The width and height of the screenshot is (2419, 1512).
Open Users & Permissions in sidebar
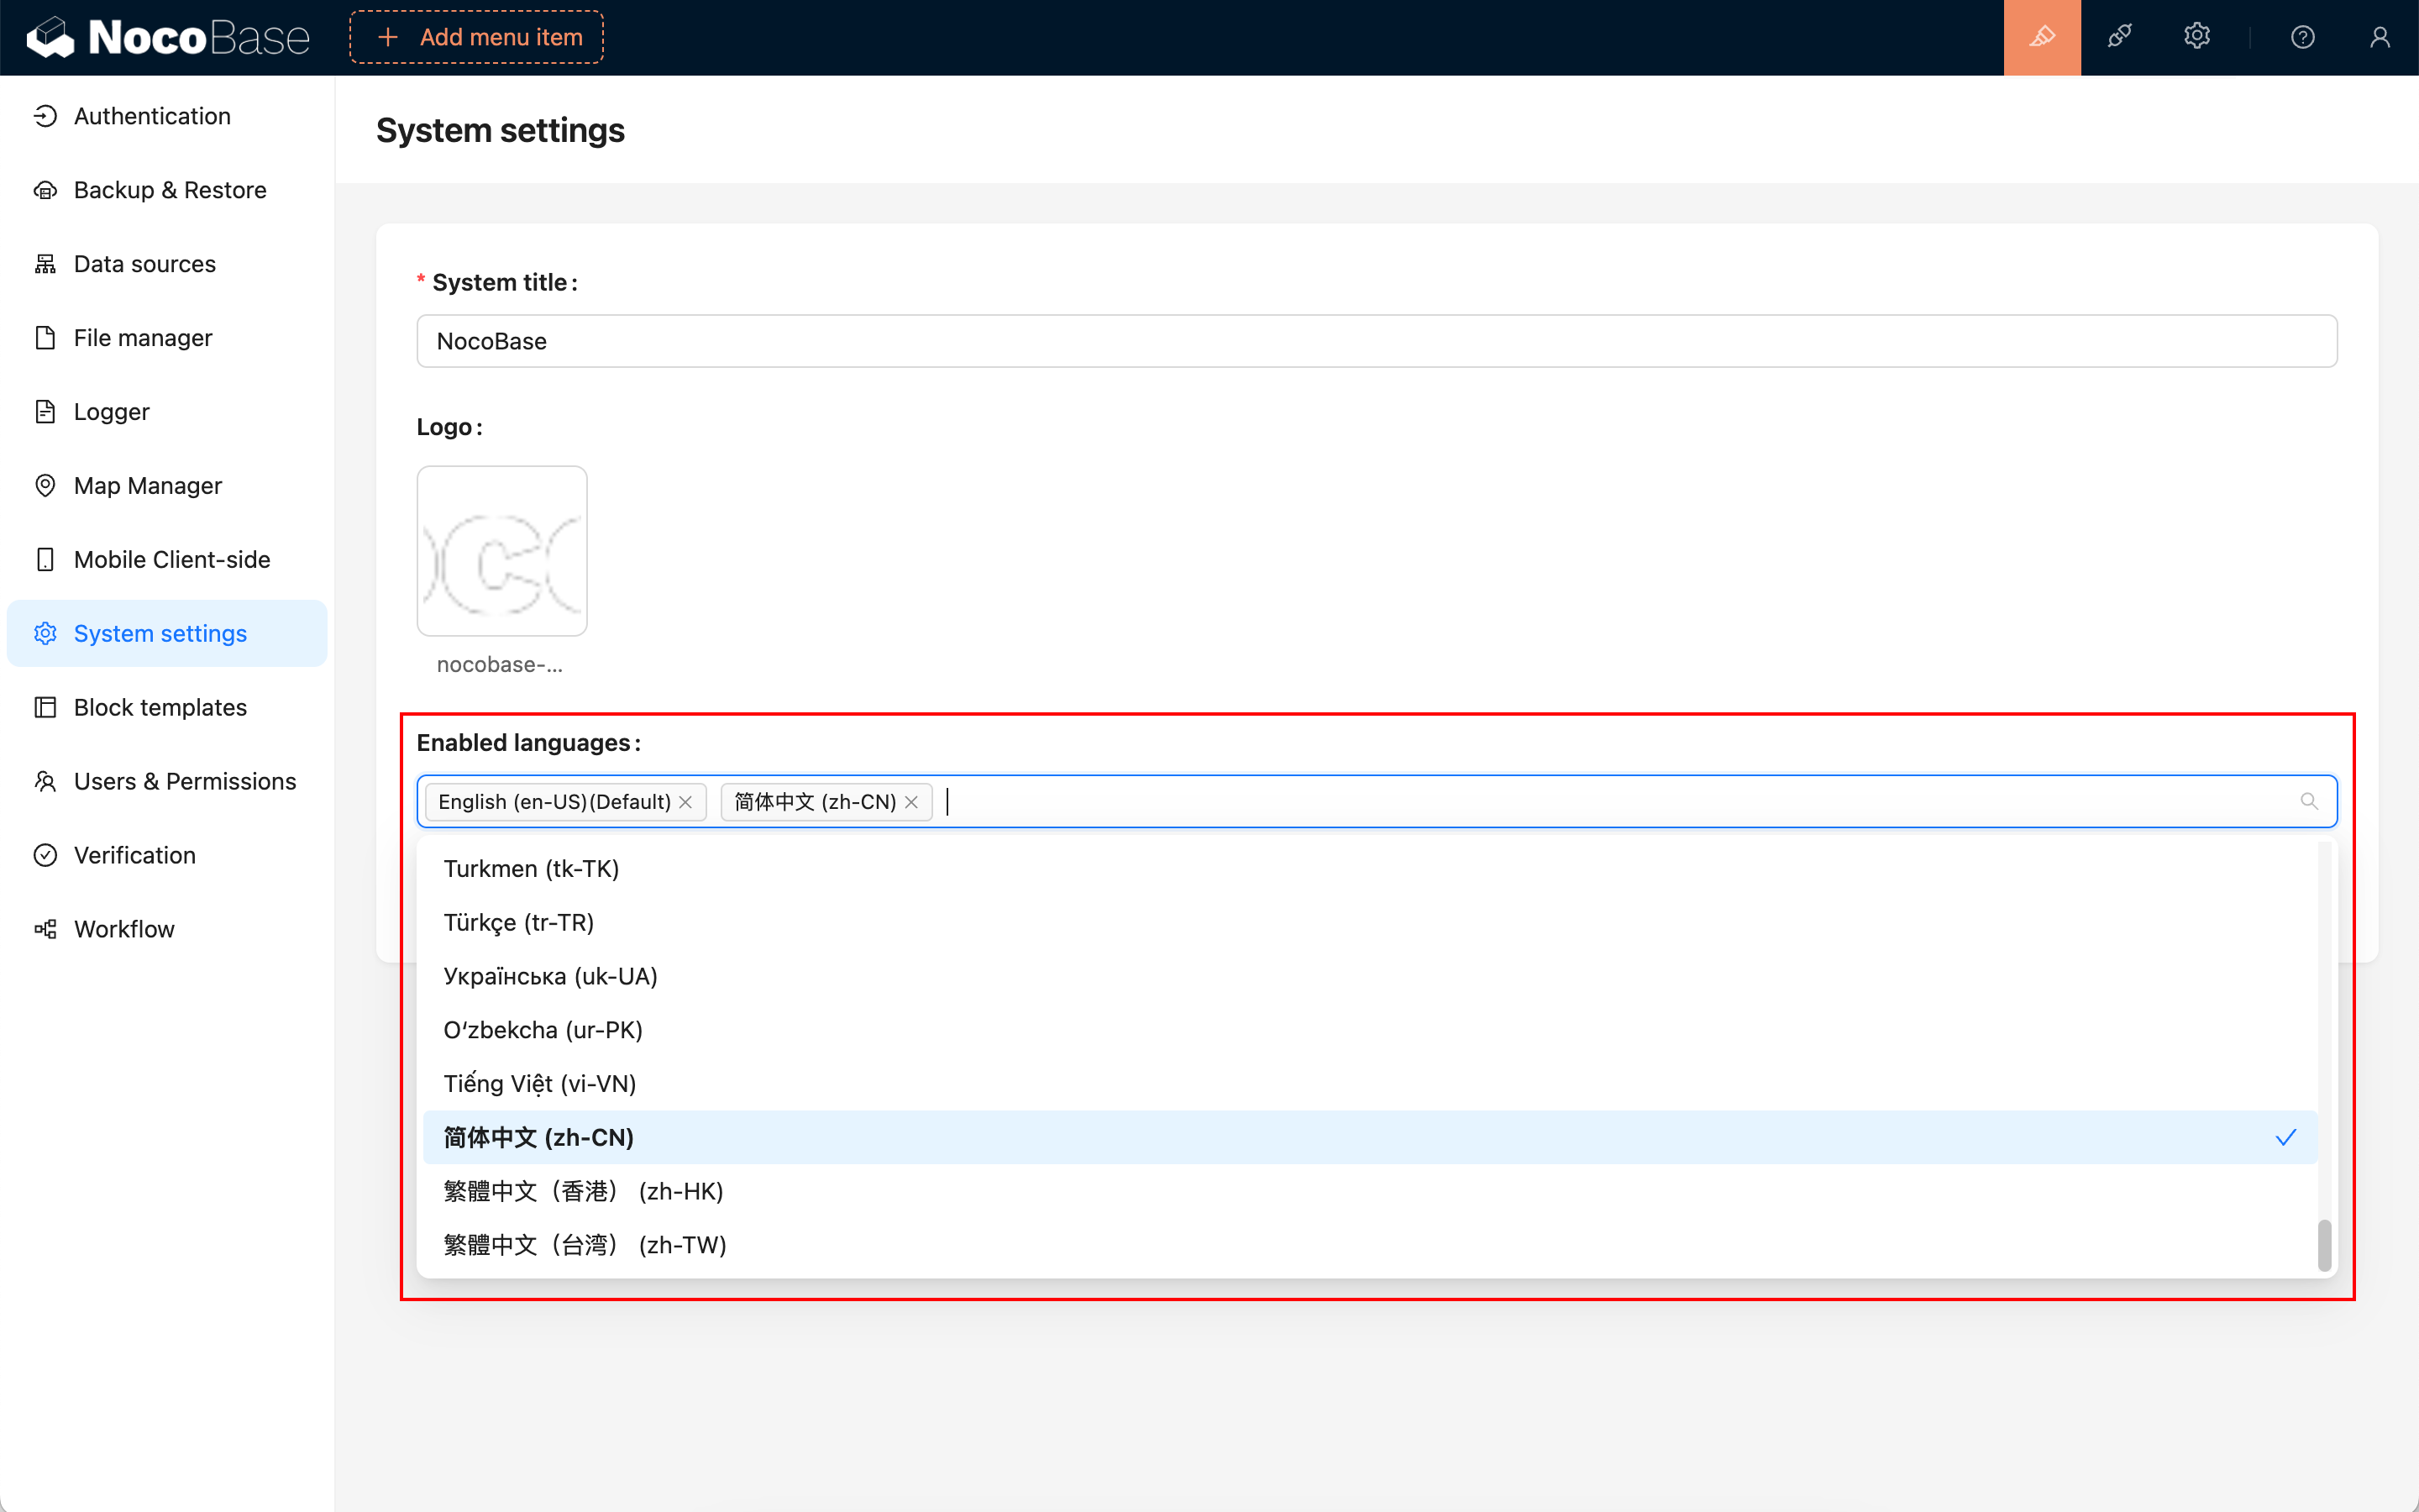click(185, 781)
